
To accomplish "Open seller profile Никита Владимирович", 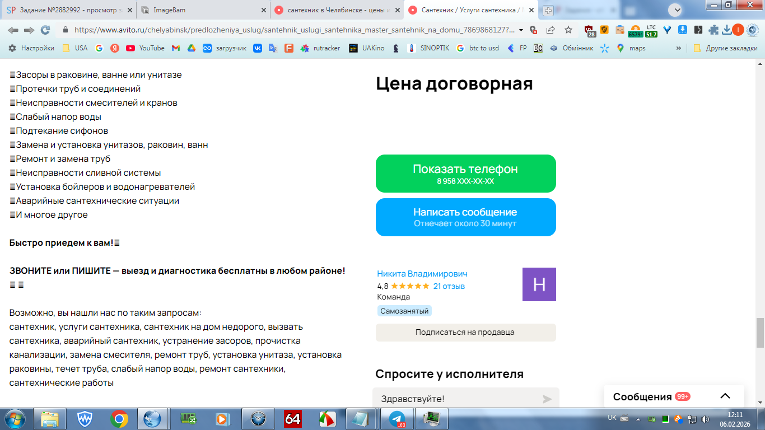I will (x=422, y=274).
